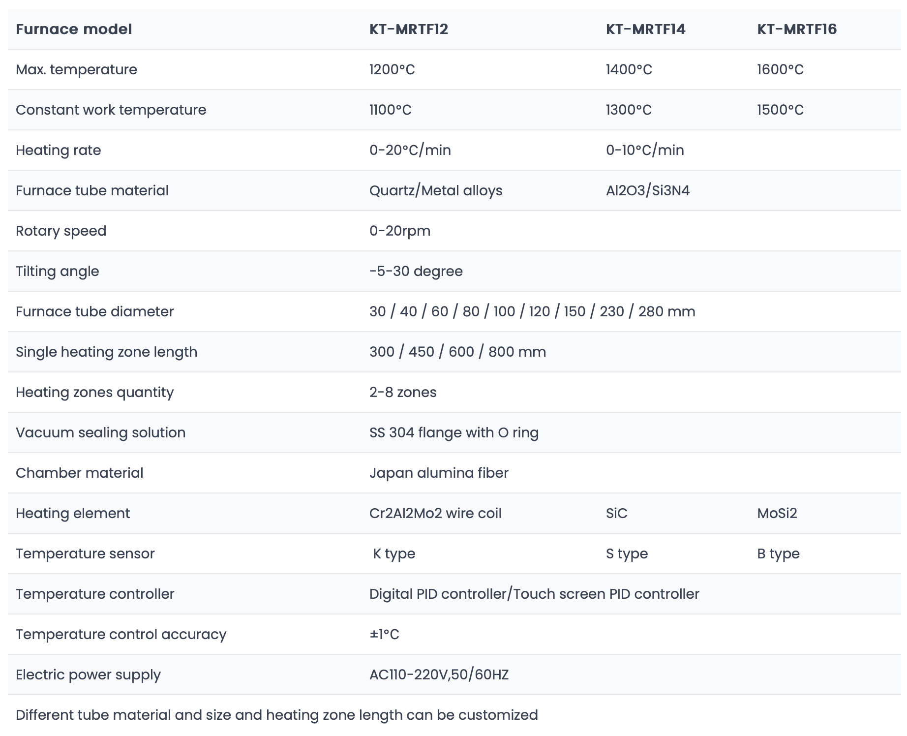Image resolution: width=907 pixels, height=736 pixels.
Task: Click the 1300°C constant work temperature
Action: [629, 110]
